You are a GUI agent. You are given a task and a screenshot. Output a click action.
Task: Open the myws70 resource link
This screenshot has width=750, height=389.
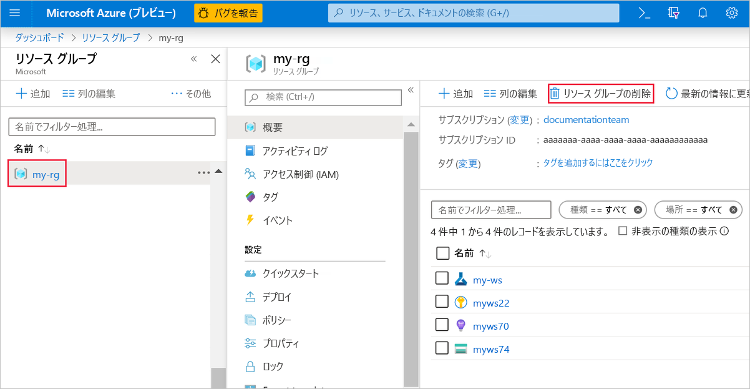(491, 326)
